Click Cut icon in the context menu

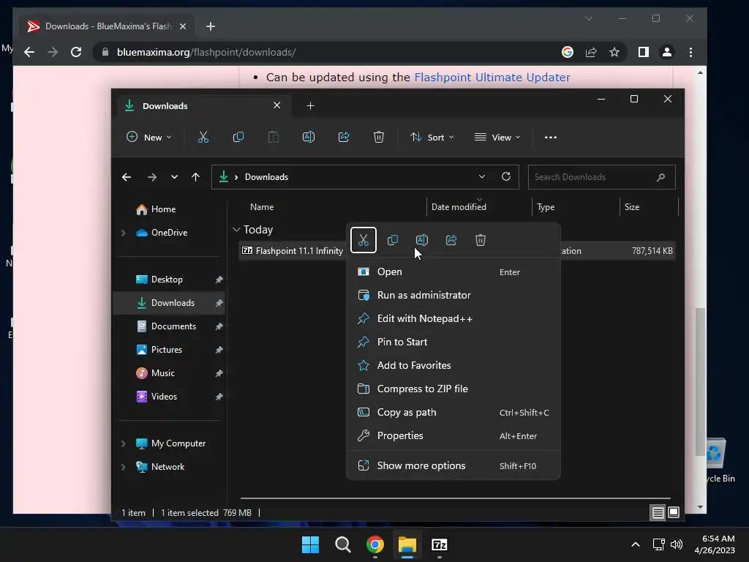[x=363, y=240]
